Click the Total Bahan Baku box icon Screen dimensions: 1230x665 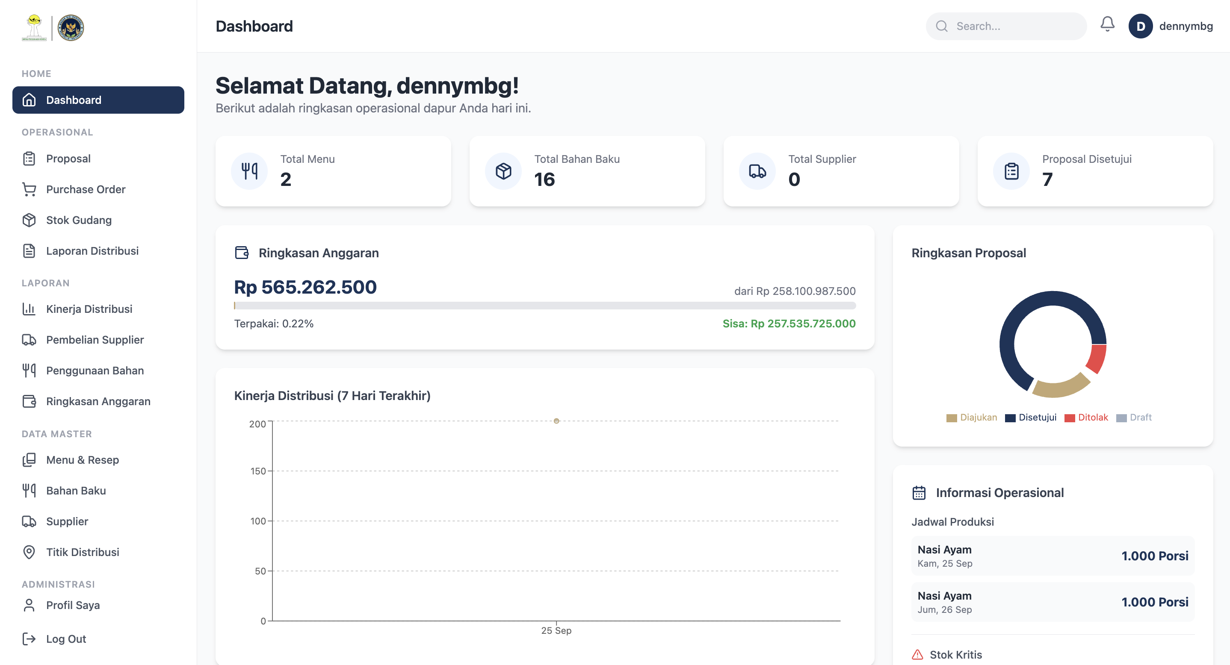503,171
